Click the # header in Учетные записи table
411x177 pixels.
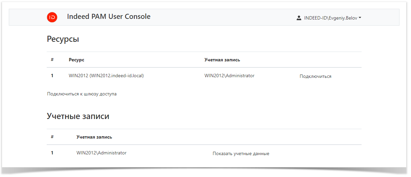(x=52, y=137)
